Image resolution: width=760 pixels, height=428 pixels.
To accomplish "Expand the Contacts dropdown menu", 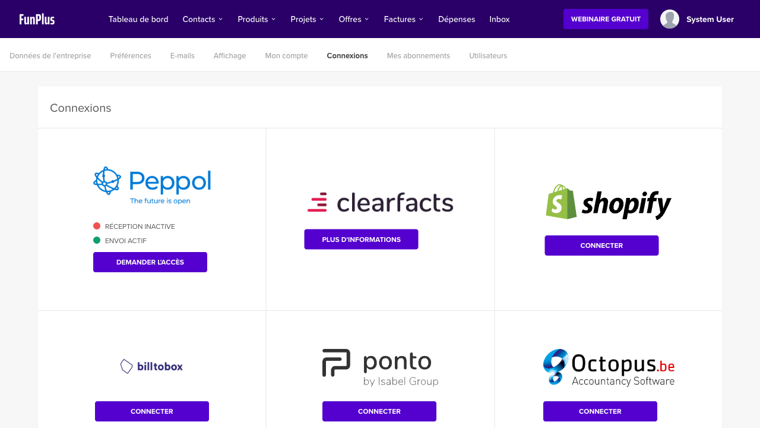I will [202, 19].
